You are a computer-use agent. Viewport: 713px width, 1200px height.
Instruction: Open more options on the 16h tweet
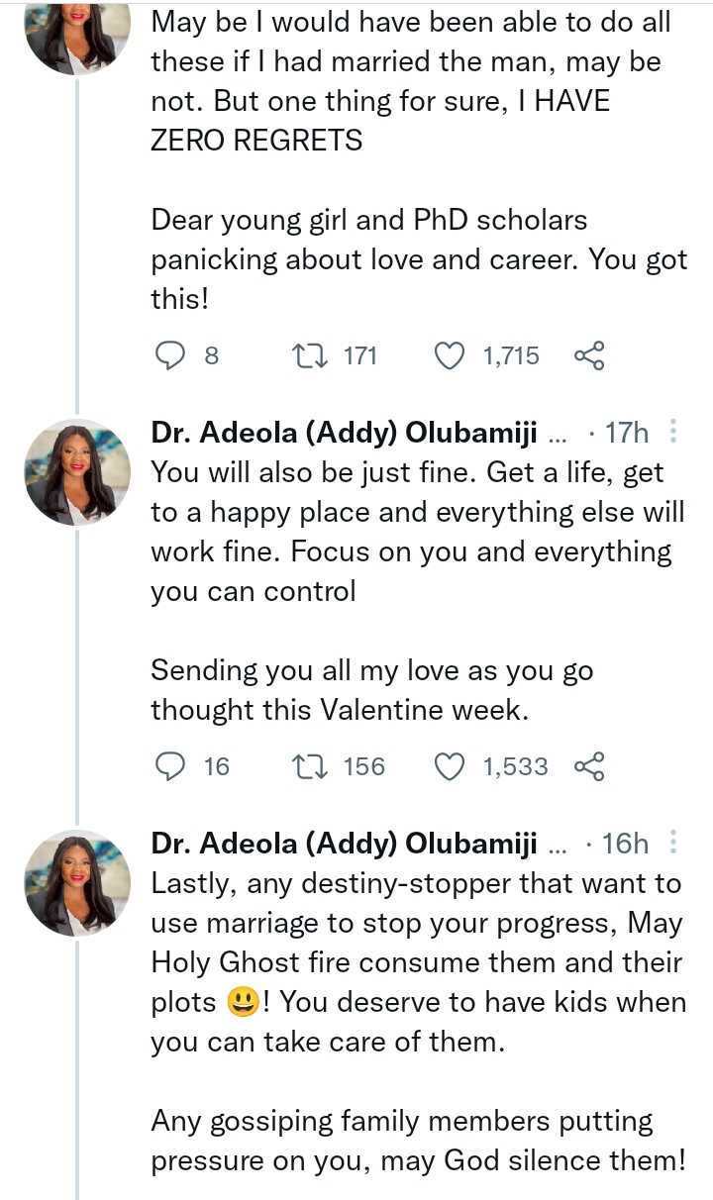coord(673,844)
